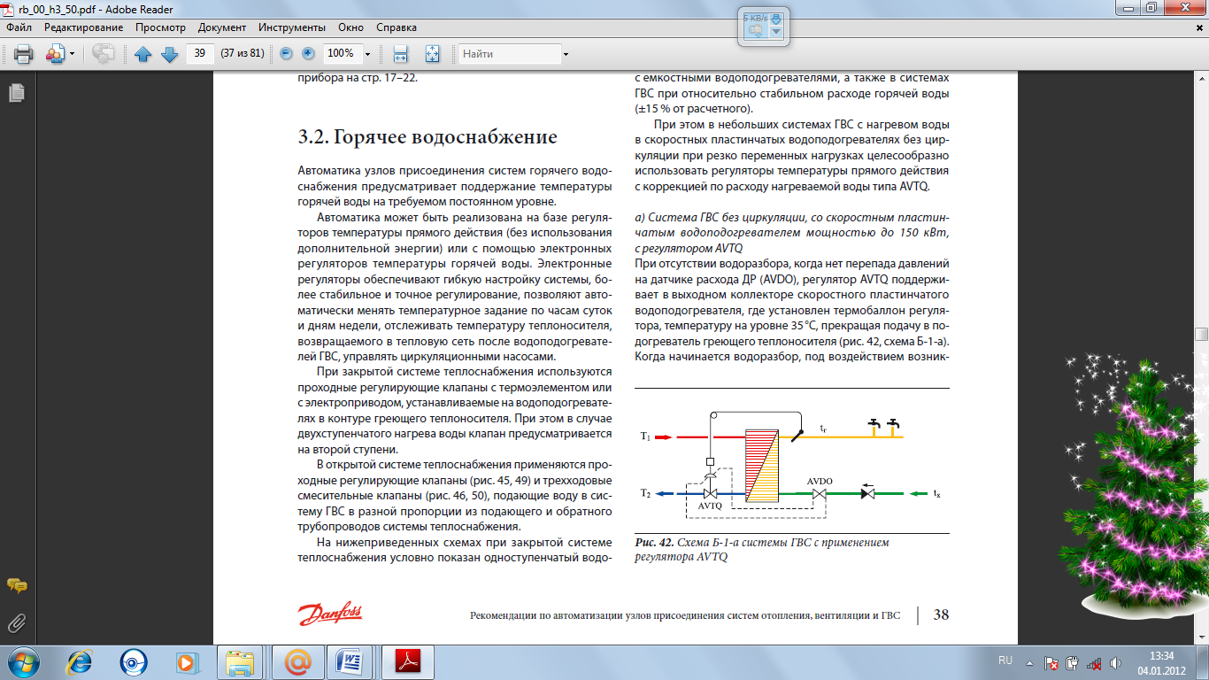The width and height of the screenshot is (1209, 680).
Task: Click the Danfoss logo on the page
Action: click(x=330, y=614)
